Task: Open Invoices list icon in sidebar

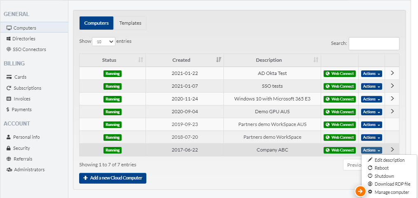Action: click(x=9, y=99)
